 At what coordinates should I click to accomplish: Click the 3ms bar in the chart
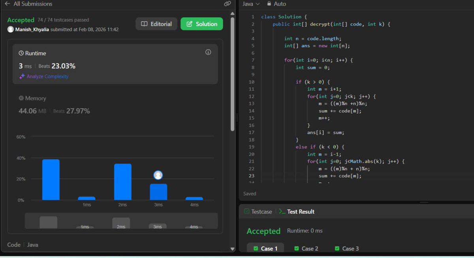point(158,192)
